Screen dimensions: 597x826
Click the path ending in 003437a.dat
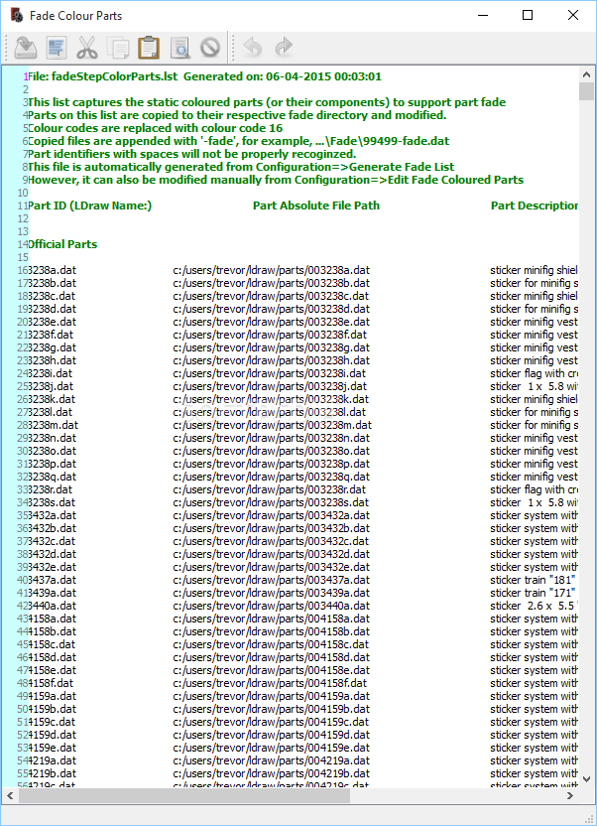pos(271,580)
